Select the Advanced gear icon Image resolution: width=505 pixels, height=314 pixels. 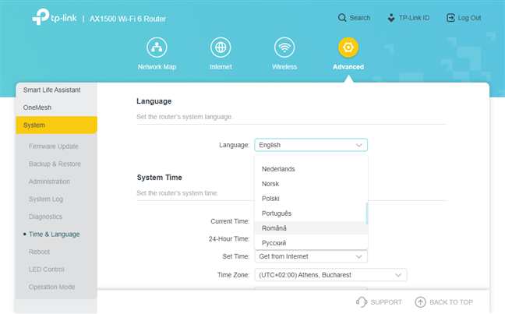pyautogui.click(x=348, y=48)
